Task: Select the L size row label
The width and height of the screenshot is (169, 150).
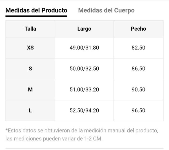Action: pos(30,111)
